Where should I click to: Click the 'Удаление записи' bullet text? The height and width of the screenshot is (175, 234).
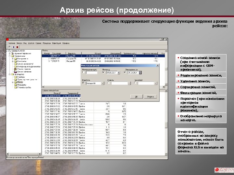click(195, 81)
